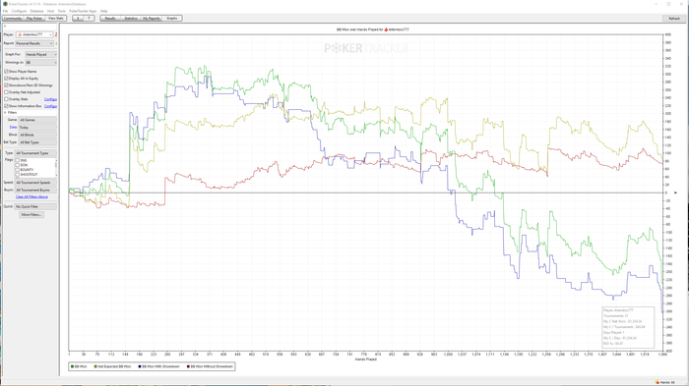Image resolution: width=689 pixels, height=386 pixels.
Task: Toggle the Show Information Box checkbox
Action: 7,106
